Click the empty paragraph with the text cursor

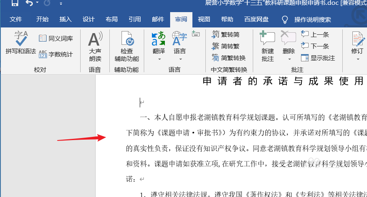pos(142,103)
